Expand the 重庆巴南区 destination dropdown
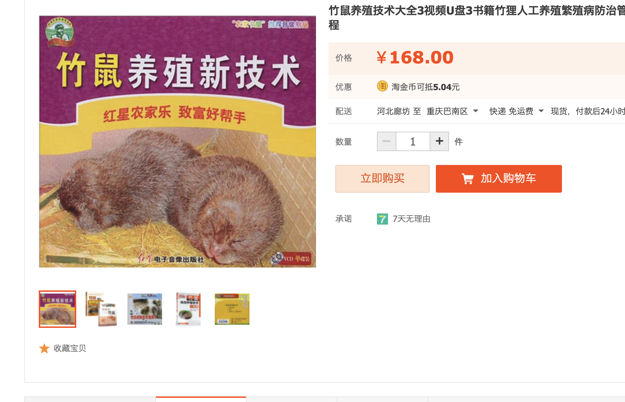Image resolution: width=625 pixels, height=402 pixels. pos(476,111)
